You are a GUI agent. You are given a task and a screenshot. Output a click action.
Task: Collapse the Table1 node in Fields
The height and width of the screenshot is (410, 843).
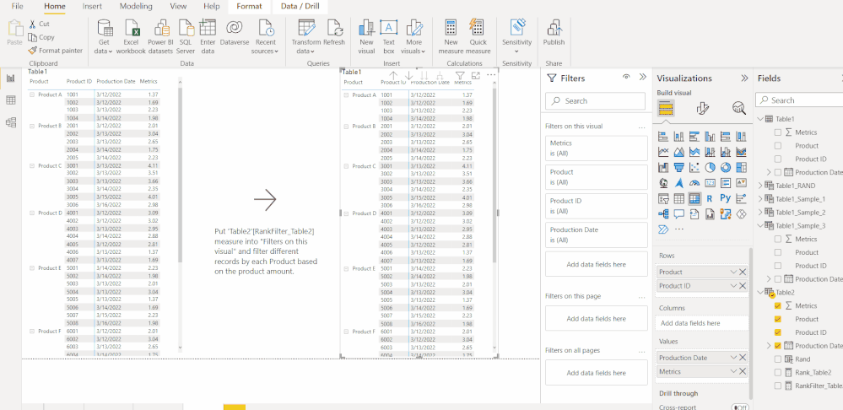760,119
